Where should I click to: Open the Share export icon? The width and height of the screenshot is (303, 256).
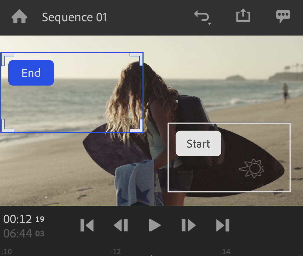tap(243, 16)
